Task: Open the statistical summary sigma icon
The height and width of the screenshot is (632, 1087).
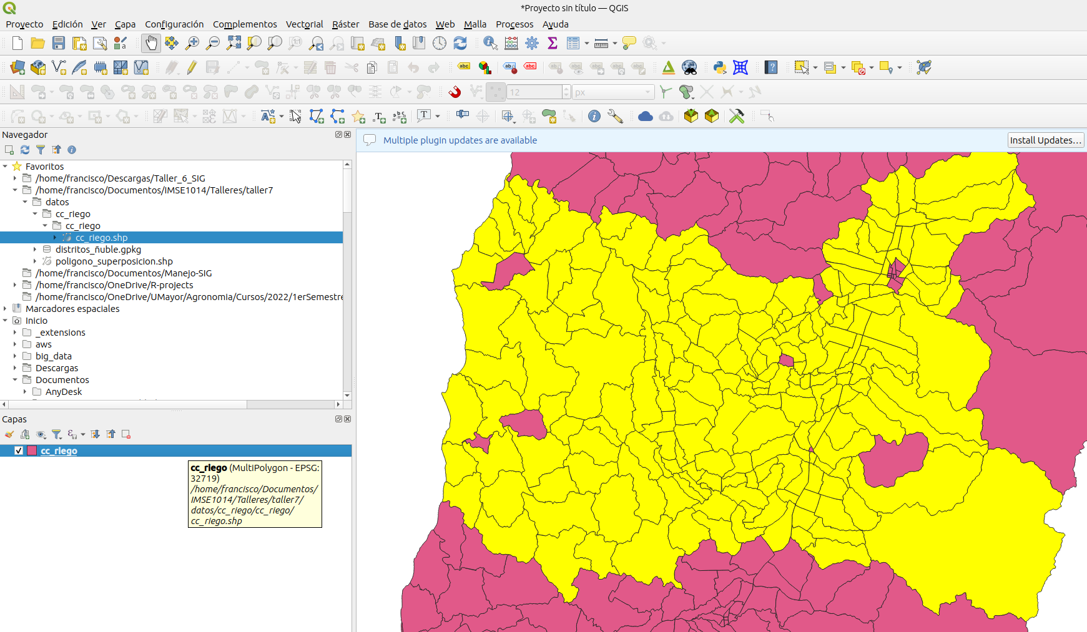Action: [552, 43]
